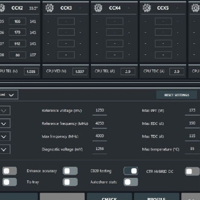The width and height of the screenshot is (200, 200).
Task: Click the CCX5 heading text
Action: (x=163, y=8)
